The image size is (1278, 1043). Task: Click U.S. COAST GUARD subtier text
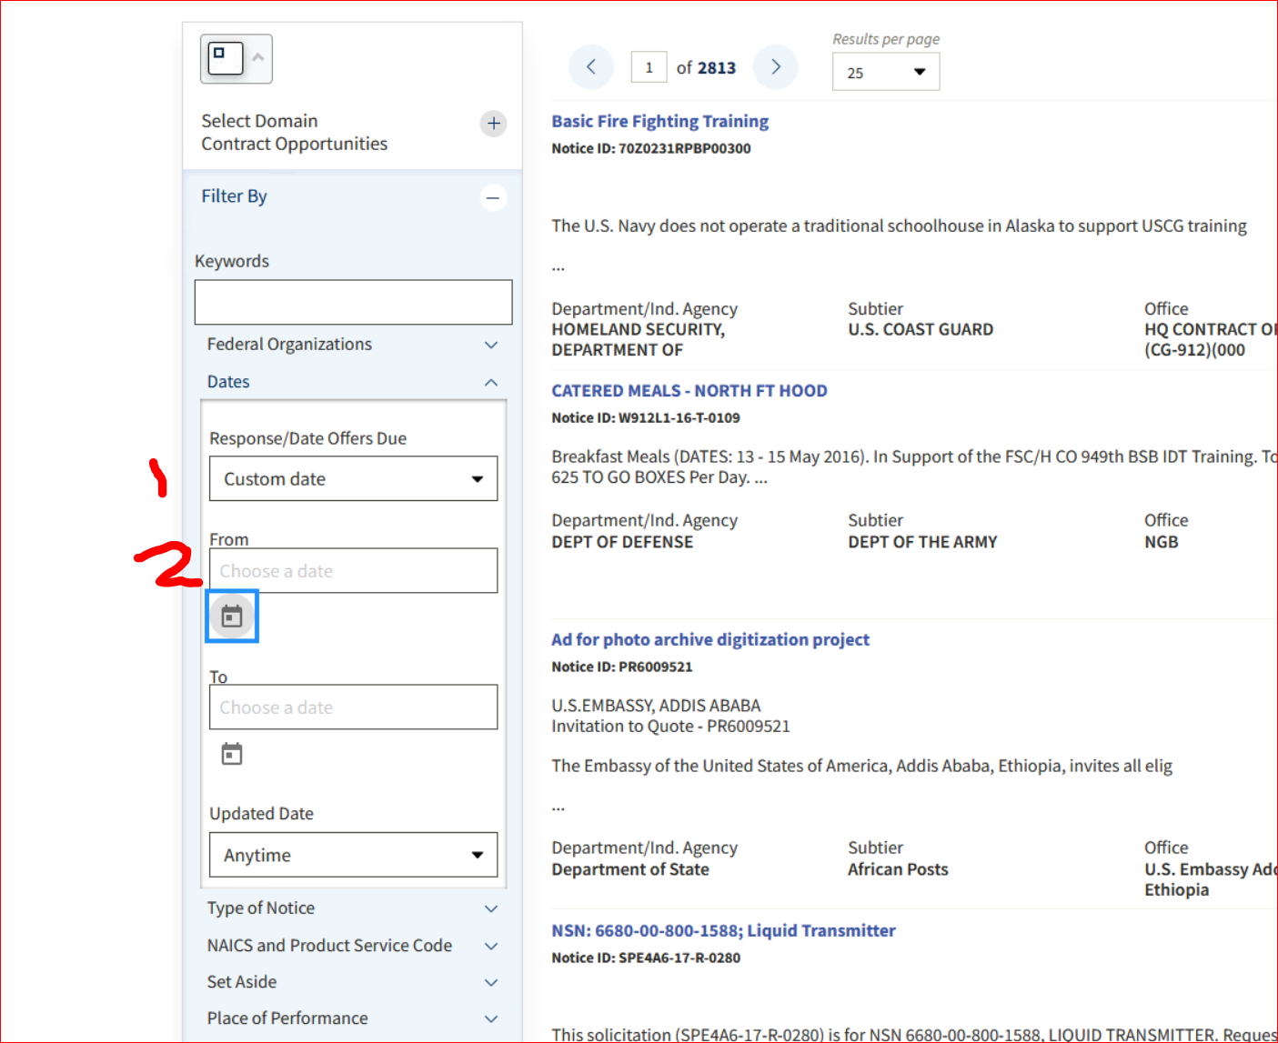(921, 329)
